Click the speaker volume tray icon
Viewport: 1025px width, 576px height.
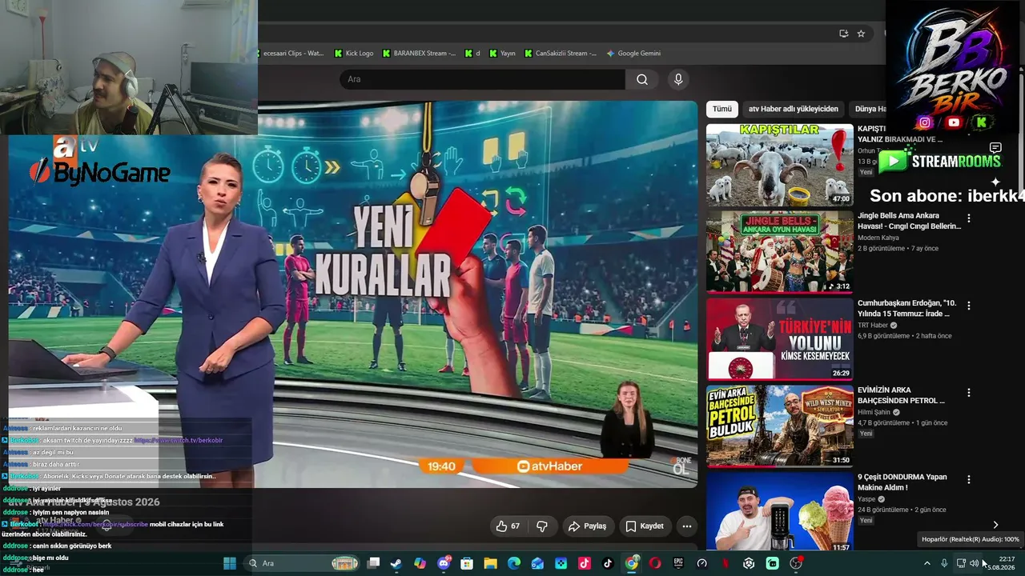tap(974, 563)
